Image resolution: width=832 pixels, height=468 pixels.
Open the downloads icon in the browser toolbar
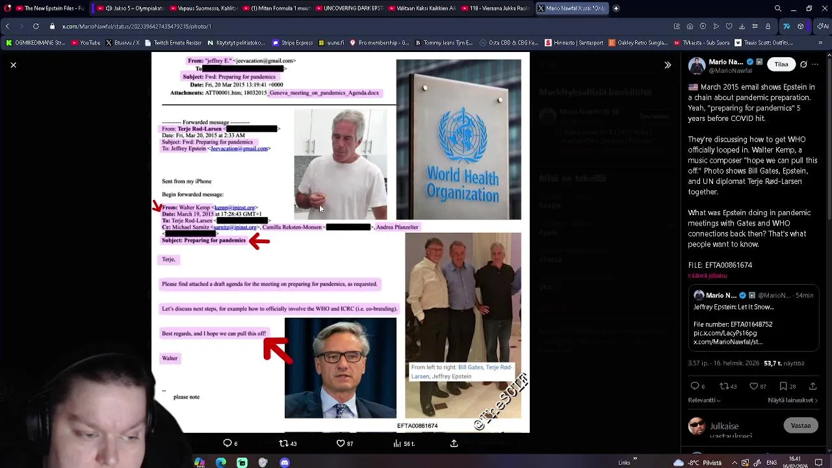tap(742, 26)
